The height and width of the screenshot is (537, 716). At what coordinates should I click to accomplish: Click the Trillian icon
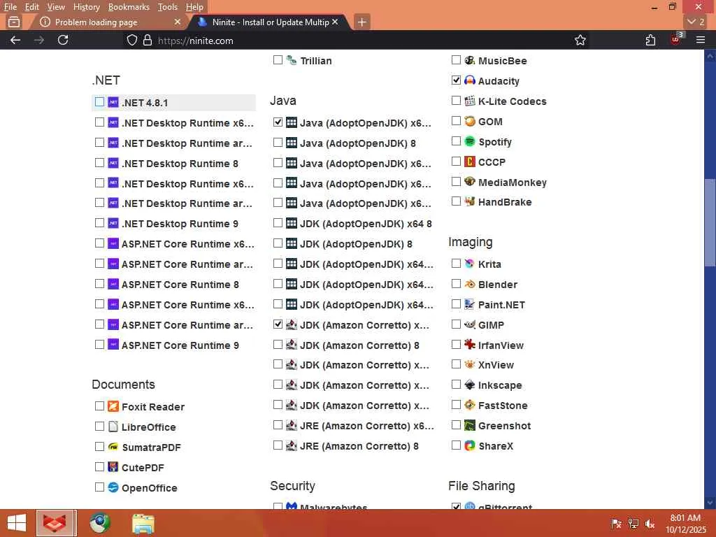pos(292,60)
